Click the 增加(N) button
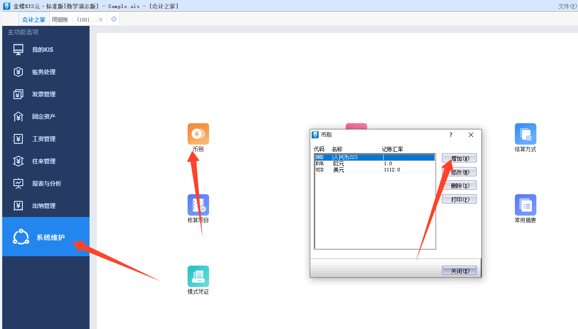The width and height of the screenshot is (578, 329). tap(459, 158)
